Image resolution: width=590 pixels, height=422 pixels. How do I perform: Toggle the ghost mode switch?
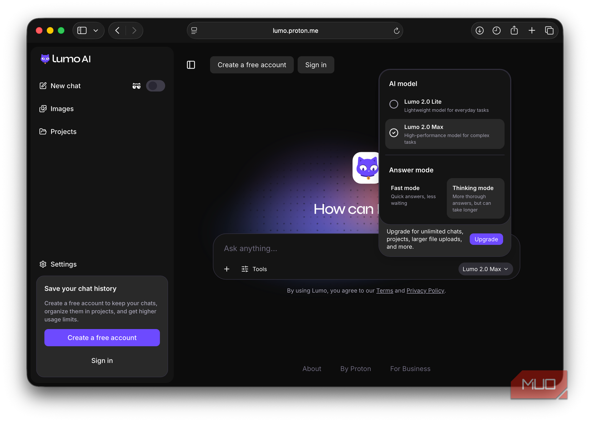pyautogui.click(x=156, y=86)
